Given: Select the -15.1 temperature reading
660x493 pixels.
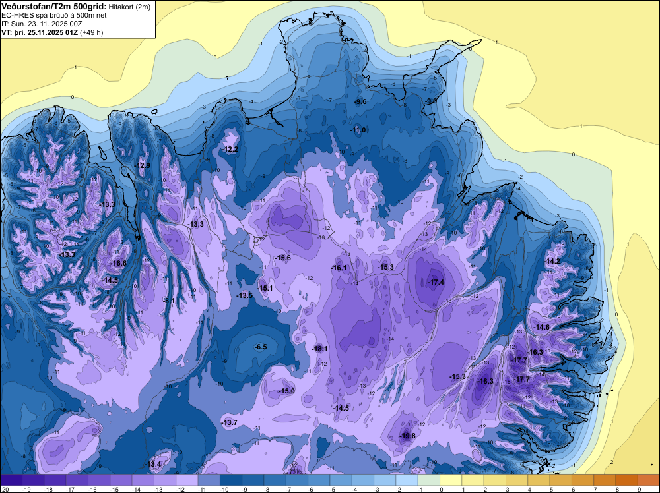Looking at the screenshot, I should pos(265,288).
